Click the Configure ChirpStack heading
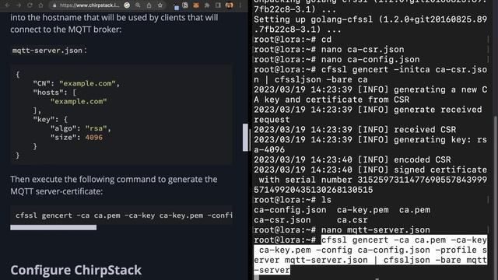 76,270
